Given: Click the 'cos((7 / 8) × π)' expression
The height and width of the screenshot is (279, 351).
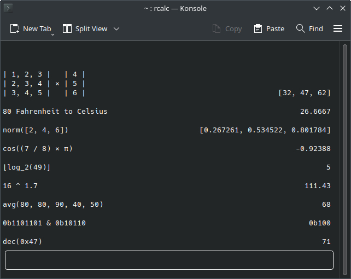Looking at the screenshot, I should (38, 149).
